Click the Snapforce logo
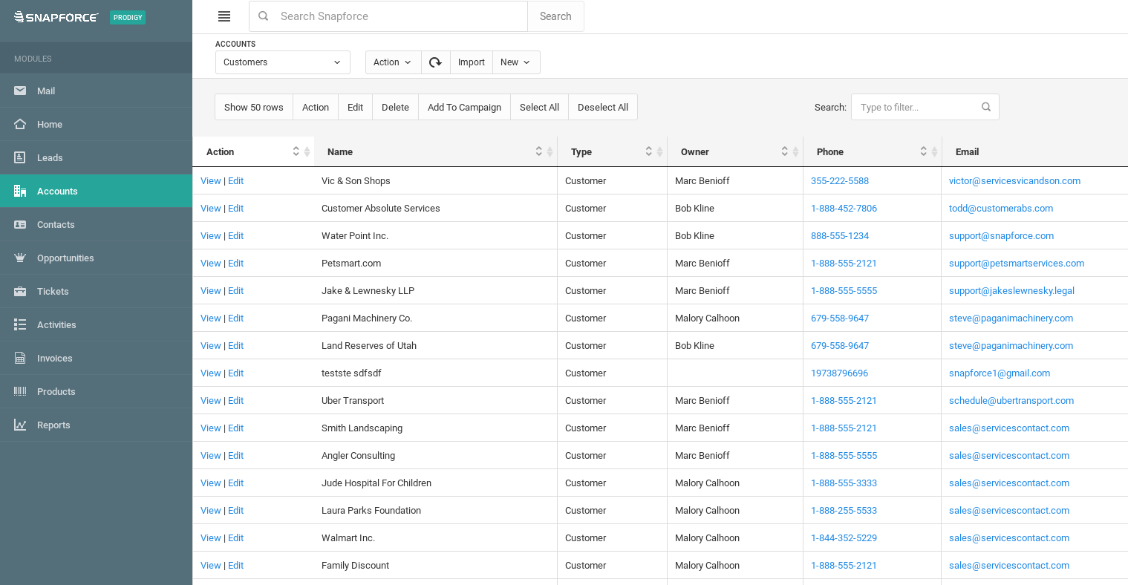 56,17
